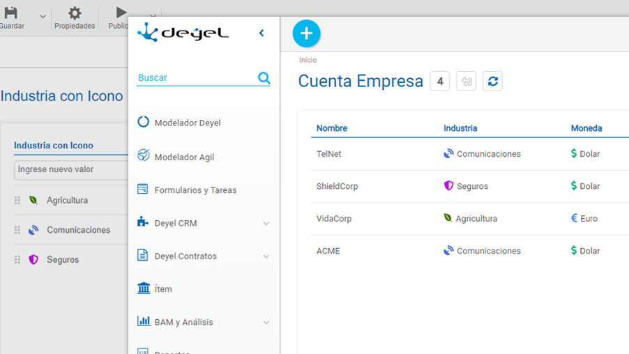This screenshot has height=354, width=629.
Task: Click Agricultura leaf icon in VidaCorp row
Action: (448, 217)
